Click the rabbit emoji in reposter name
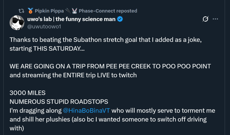This screenshot has width=230, height=135. (74, 11)
